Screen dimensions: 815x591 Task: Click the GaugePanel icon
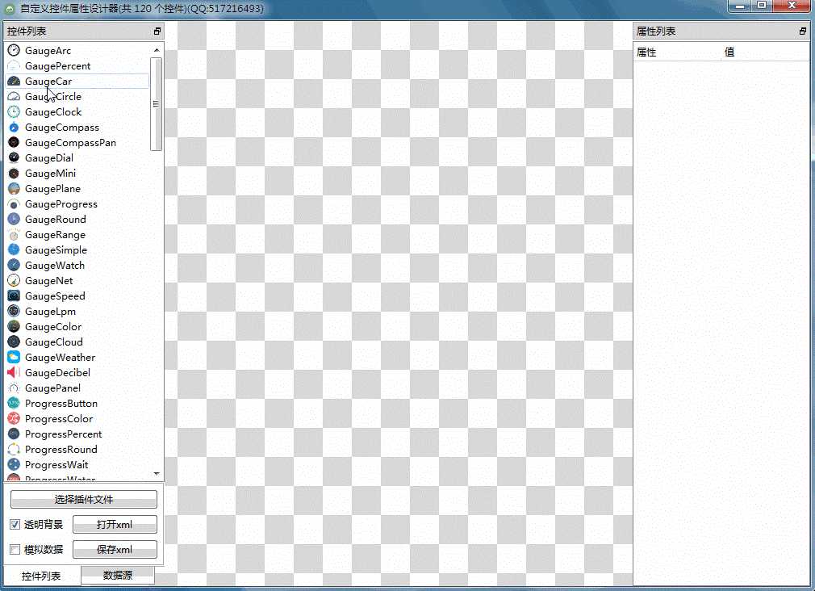tap(14, 388)
